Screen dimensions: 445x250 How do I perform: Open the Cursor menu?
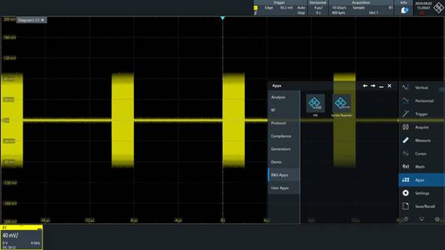click(x=421, y=154)
